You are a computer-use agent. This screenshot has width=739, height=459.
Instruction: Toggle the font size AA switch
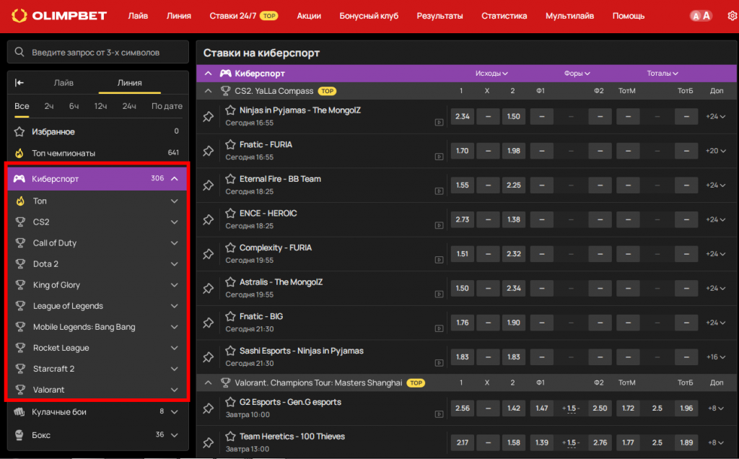pos(701,16)
